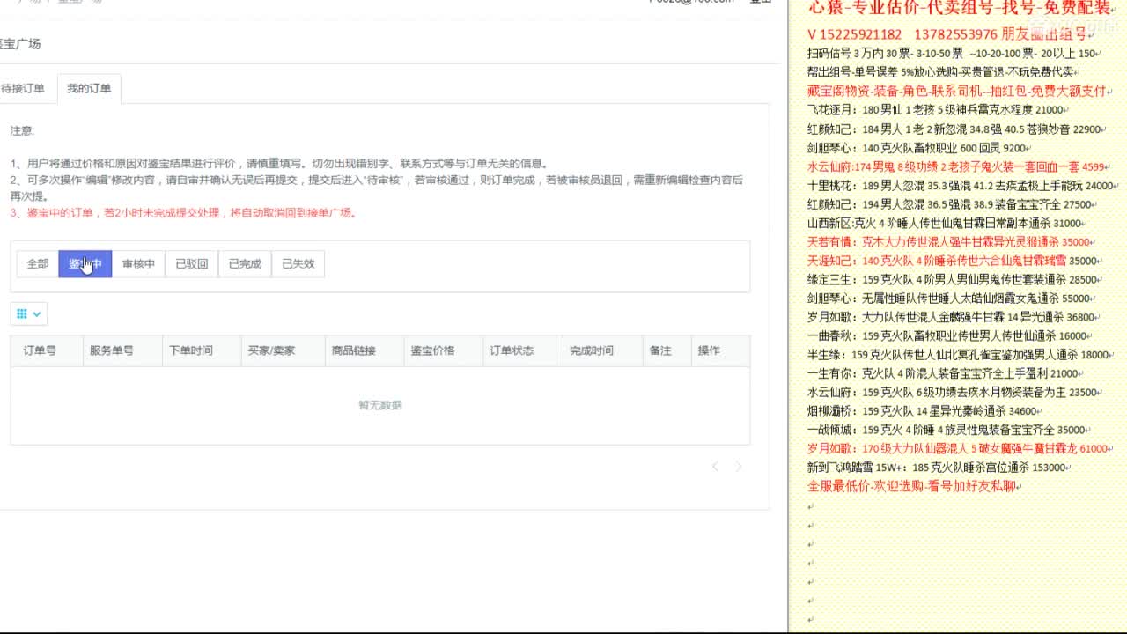Select the 全部 filter option
1127x634 pixels.
point(37,263)
